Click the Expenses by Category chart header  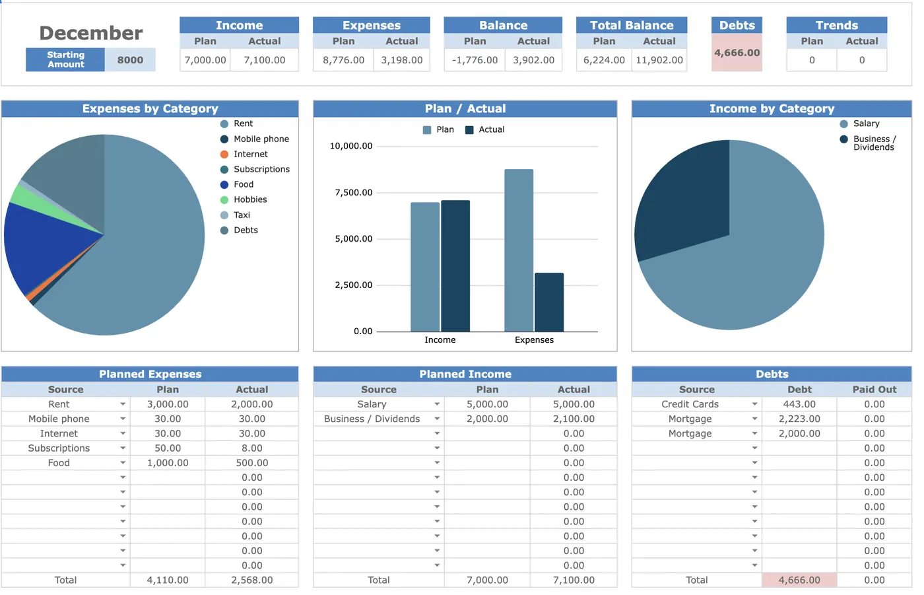(x=150, y=109)
